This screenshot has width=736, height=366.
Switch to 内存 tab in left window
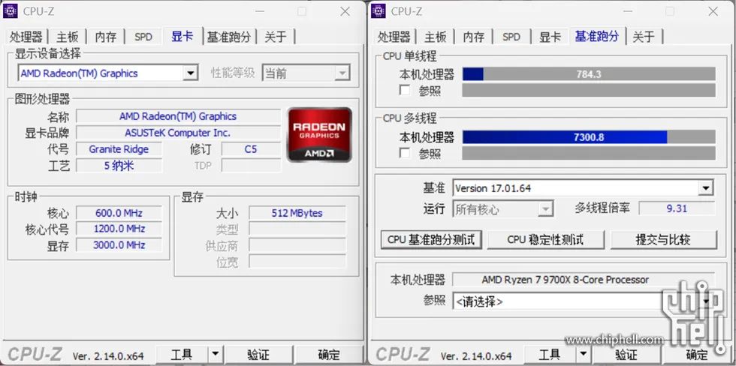click(106, 37)
